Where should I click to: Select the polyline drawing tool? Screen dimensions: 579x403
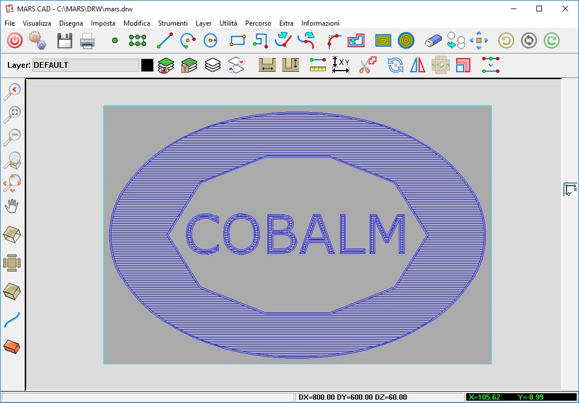click(260, 40)
